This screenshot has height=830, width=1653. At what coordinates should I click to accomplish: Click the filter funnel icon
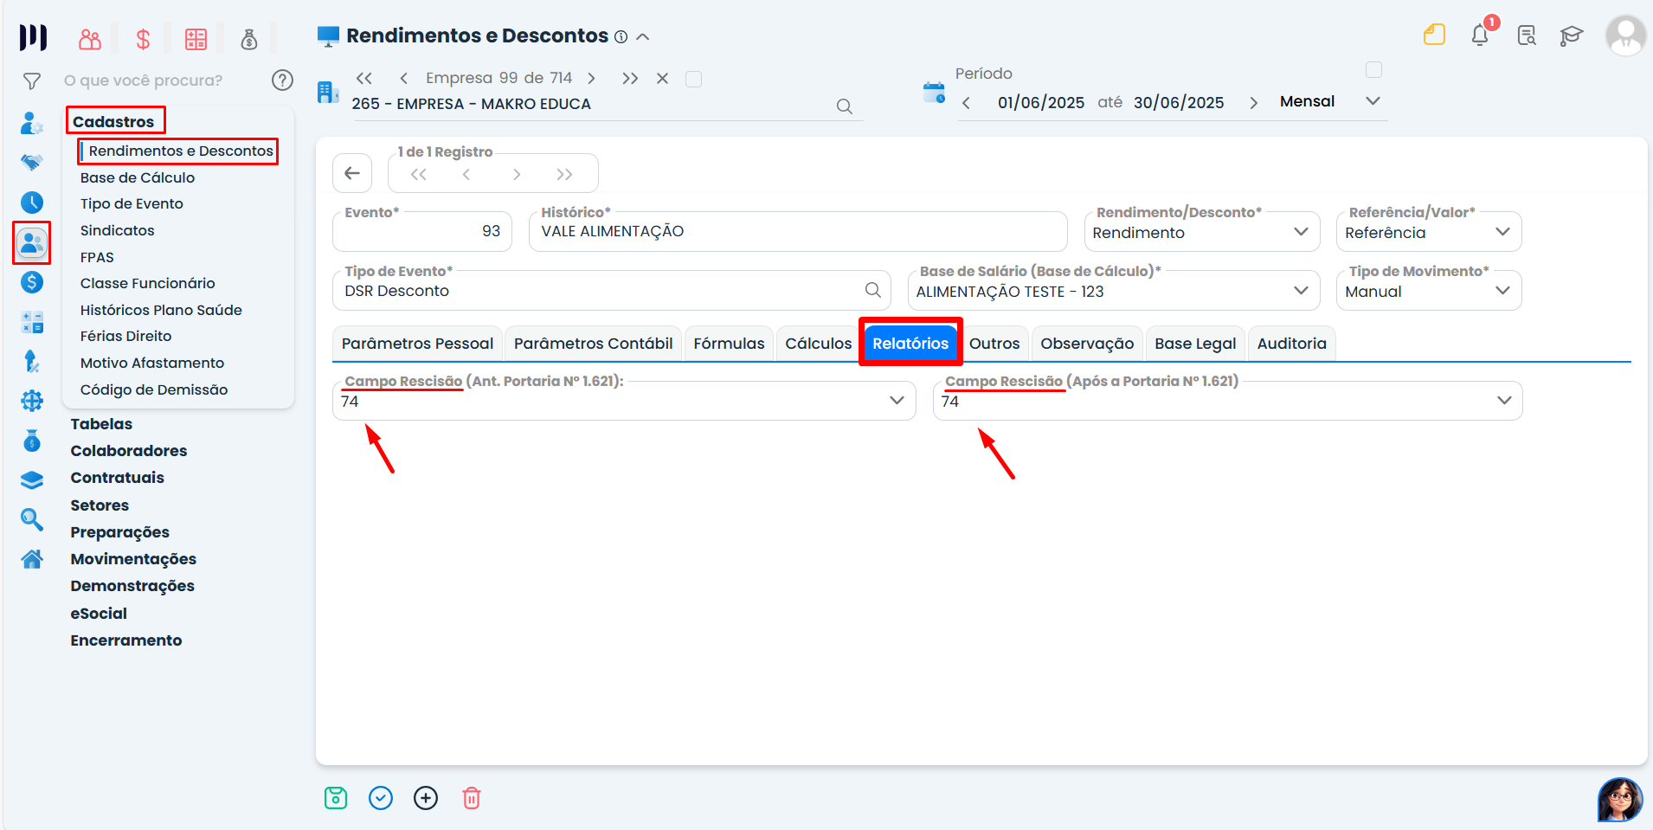tap(32, 81)
